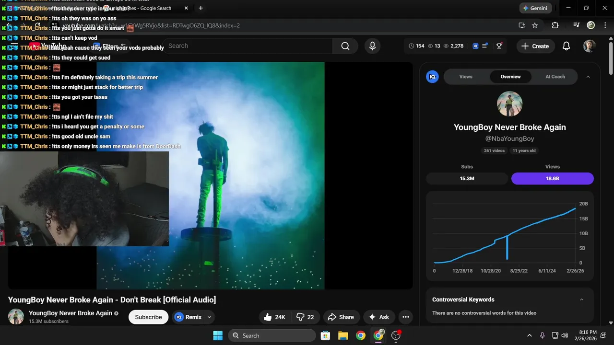
Task: Click the vidIQ logo in stats bar
Action: [475, 46]
